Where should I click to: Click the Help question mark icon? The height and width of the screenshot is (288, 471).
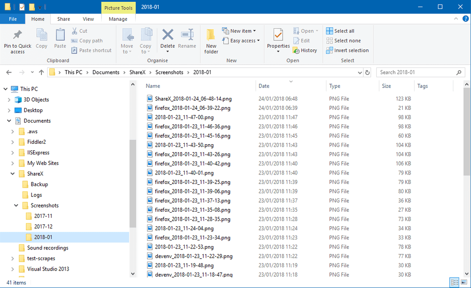point(465,19)
